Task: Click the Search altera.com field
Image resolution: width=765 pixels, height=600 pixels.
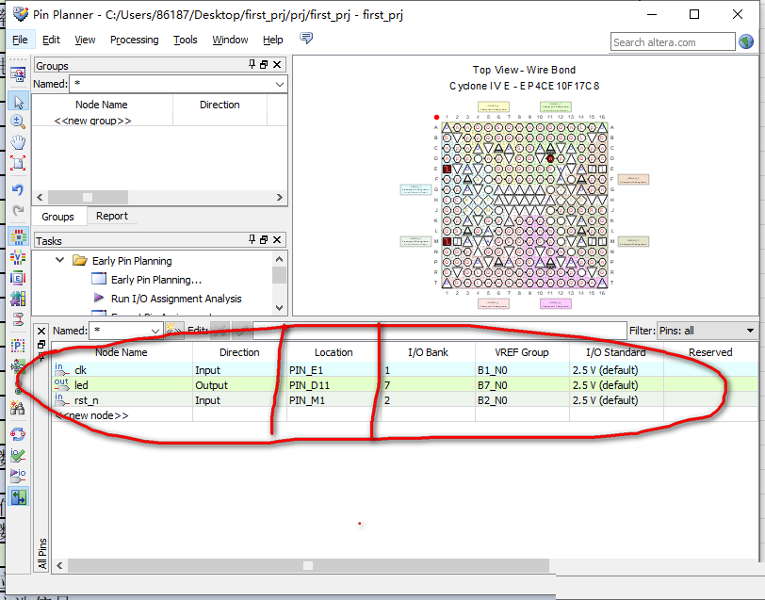Action: pos(672,42)
